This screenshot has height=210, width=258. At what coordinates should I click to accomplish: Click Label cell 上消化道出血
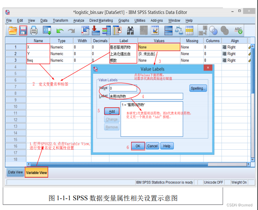click(124, 54)
